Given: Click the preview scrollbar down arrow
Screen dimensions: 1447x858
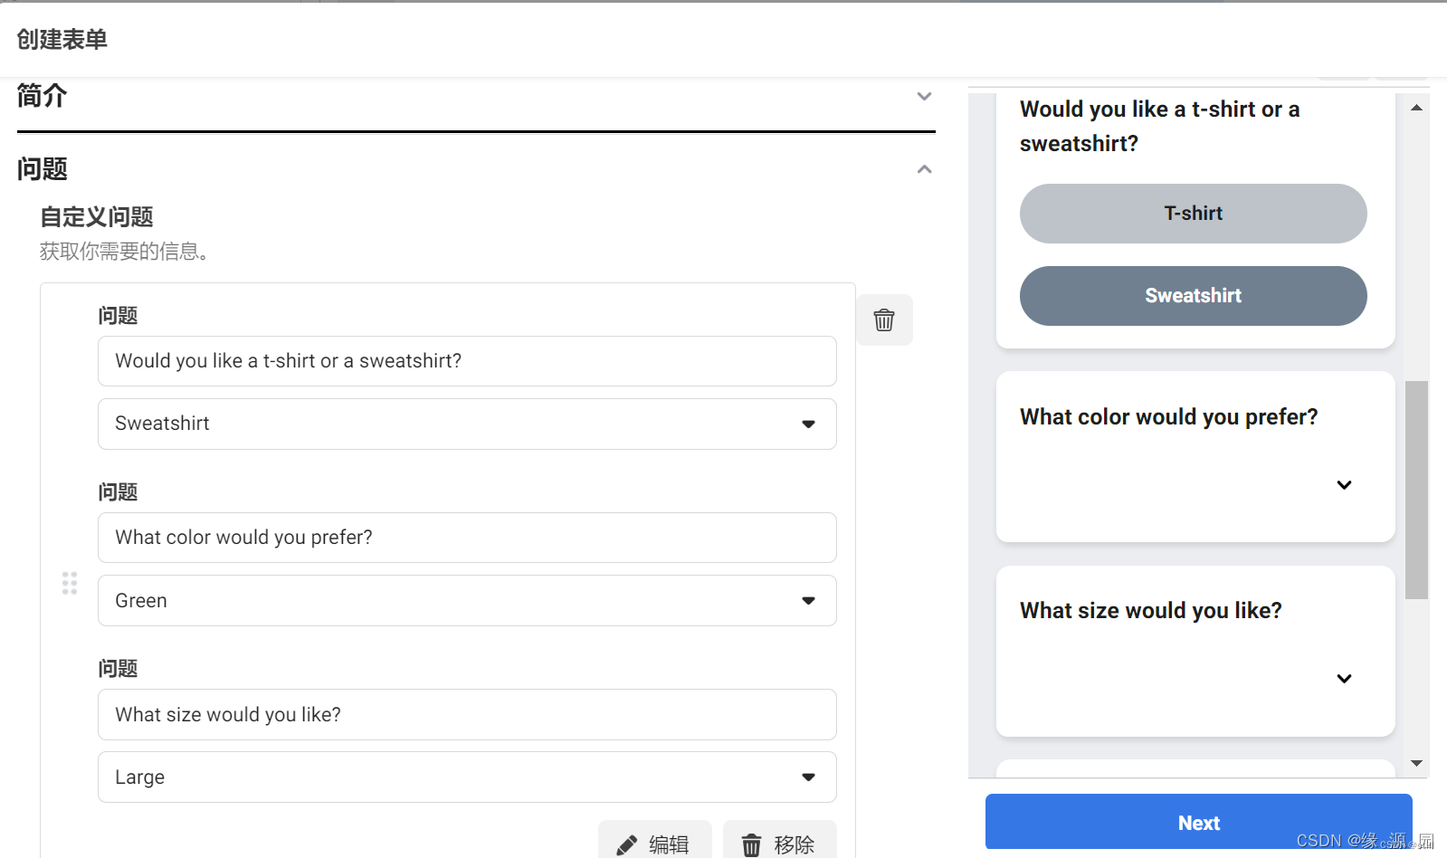Looking at the screenshot, I should pyautogui.click(x=1416, y=764).
